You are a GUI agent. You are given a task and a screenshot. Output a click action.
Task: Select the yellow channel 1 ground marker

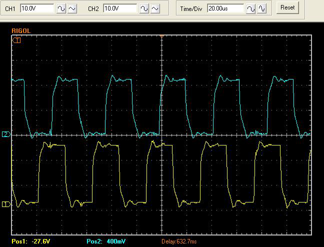[x=6, y=204]
